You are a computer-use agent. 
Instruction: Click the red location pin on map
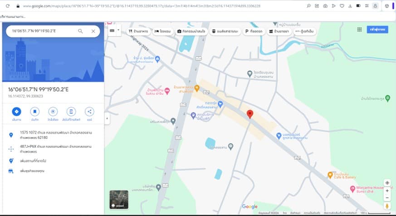tap(249, 114)
